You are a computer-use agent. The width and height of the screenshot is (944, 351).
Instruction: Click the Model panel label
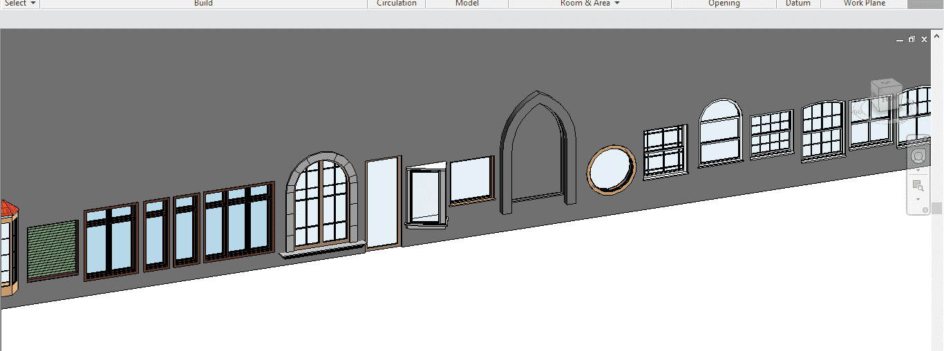(x=466, y=3)
